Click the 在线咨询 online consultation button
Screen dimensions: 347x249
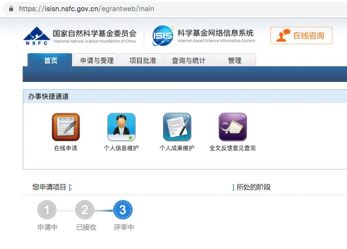click(301, 35)
